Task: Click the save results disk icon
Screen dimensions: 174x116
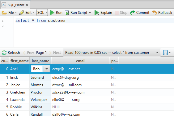Action: coord(165,53)
